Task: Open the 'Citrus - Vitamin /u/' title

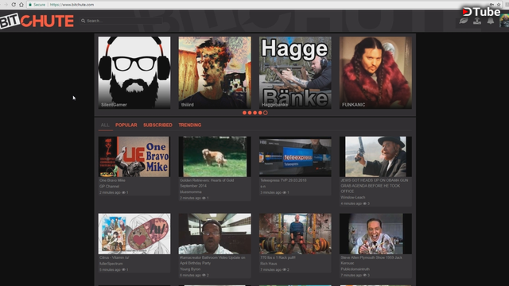Action: (114, 257)
